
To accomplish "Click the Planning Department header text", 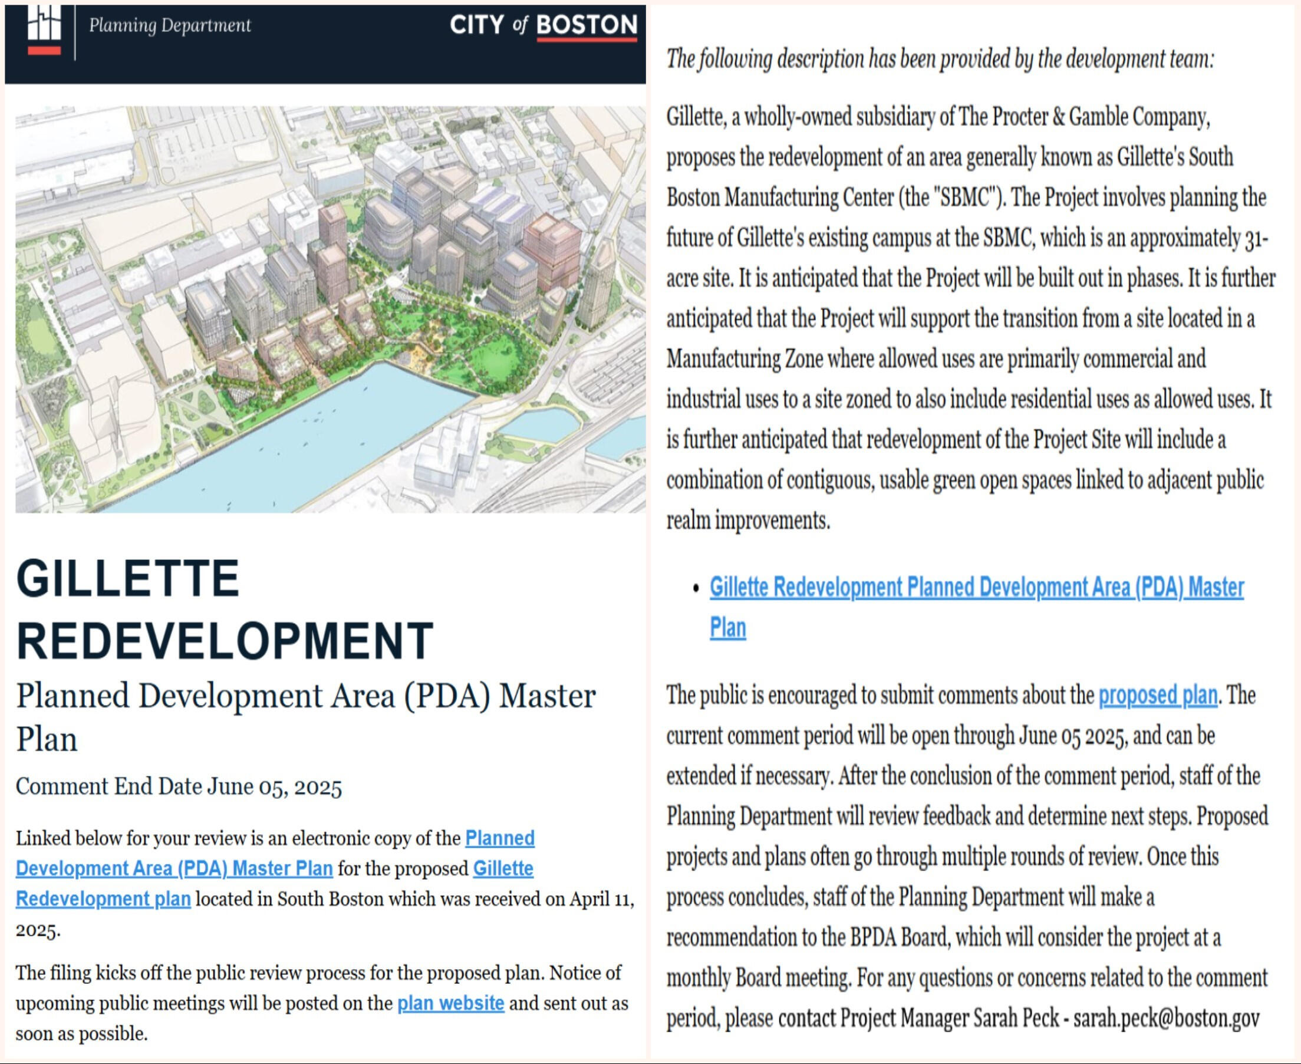I will (170, 25).
